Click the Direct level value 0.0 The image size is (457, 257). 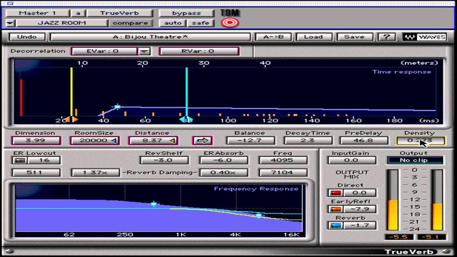pos(359,193)
